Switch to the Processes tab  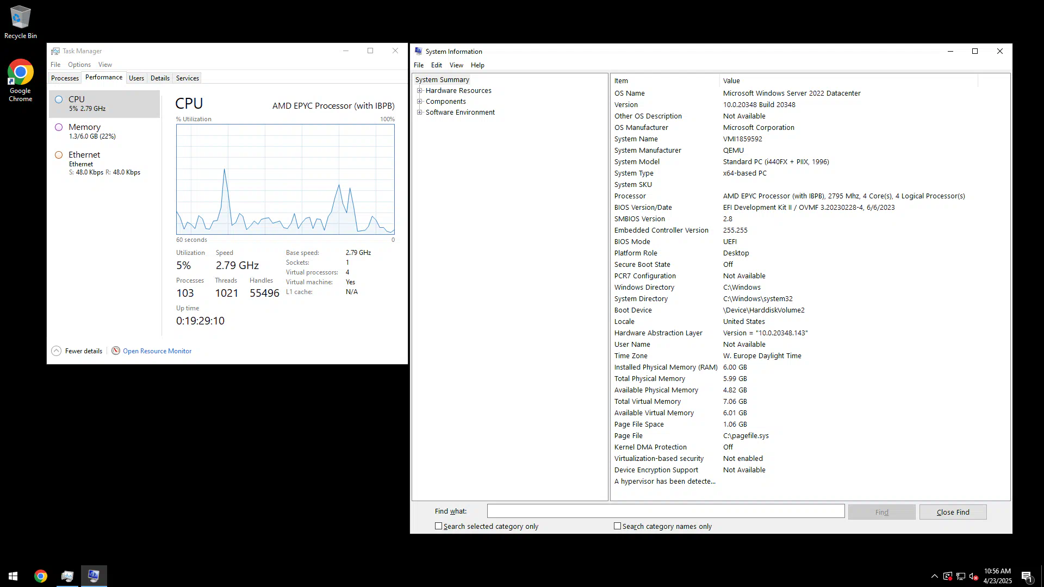click(65, 78)
